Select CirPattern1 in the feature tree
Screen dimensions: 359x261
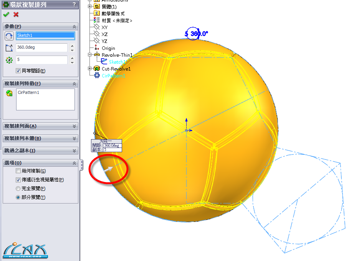point(113,76)
